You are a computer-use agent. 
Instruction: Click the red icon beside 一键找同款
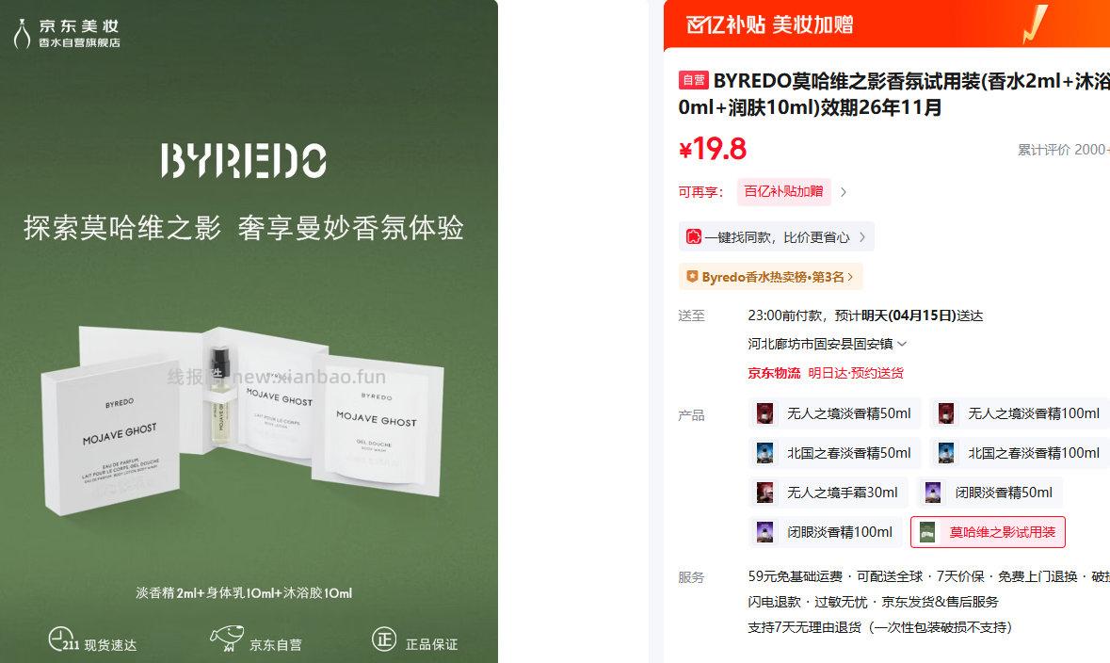(694, 236)
